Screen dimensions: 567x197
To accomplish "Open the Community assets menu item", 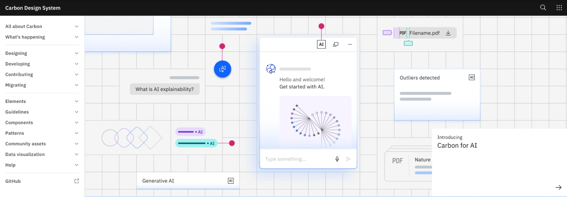I will tap(42, 144).
